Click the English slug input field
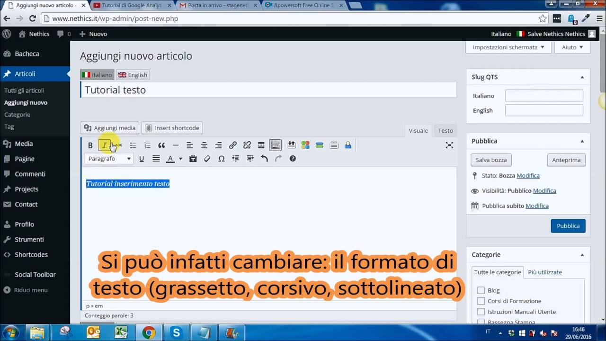Viewport: 606px width, 341px height. coord(544,110)
